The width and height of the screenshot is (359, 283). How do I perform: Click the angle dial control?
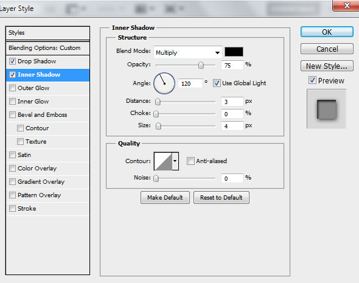click(x=164, y=83)
